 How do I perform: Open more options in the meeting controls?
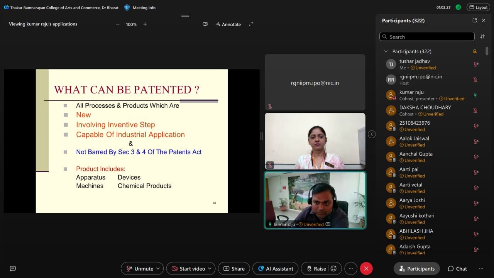coord(351,269)
